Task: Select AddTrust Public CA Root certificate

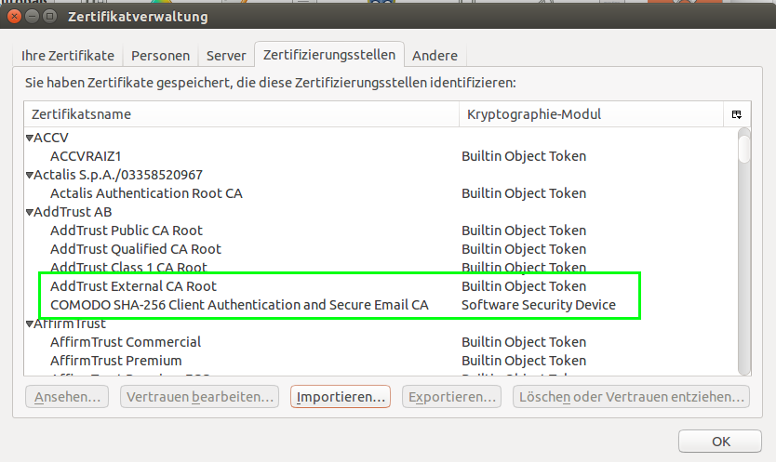Action: point(126,231)
